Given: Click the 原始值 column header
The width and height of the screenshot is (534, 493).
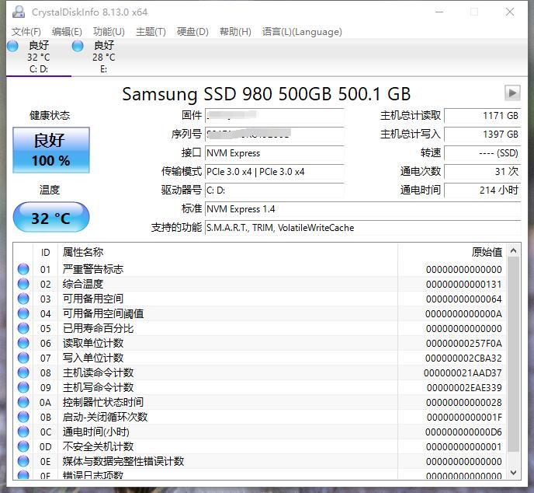Looking at the screenshot, I should 452,253.
